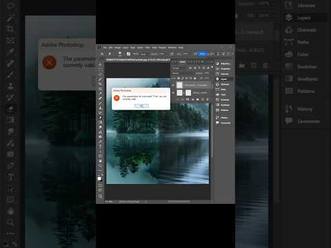Select the Crop tool in center toolbar
This screenshot has width=331, height=248.
[100, 84]
